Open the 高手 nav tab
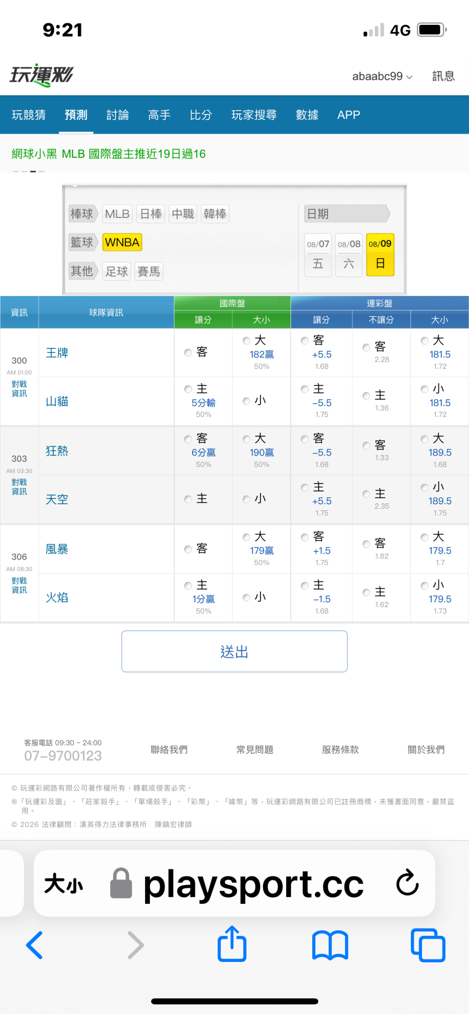This screenshot has height=1014, width=469. click(159, 115)
